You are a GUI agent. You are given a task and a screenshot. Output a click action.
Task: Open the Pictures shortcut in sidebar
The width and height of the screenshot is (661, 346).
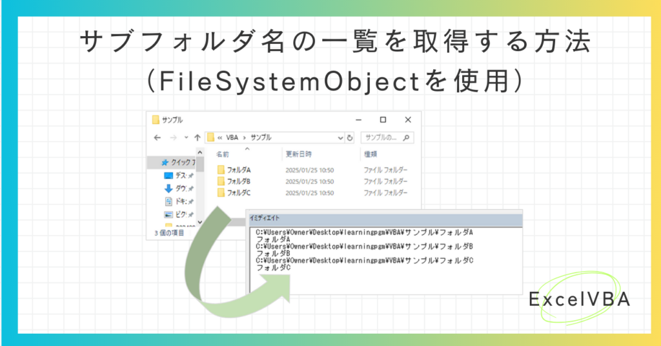tap(178, 214)
